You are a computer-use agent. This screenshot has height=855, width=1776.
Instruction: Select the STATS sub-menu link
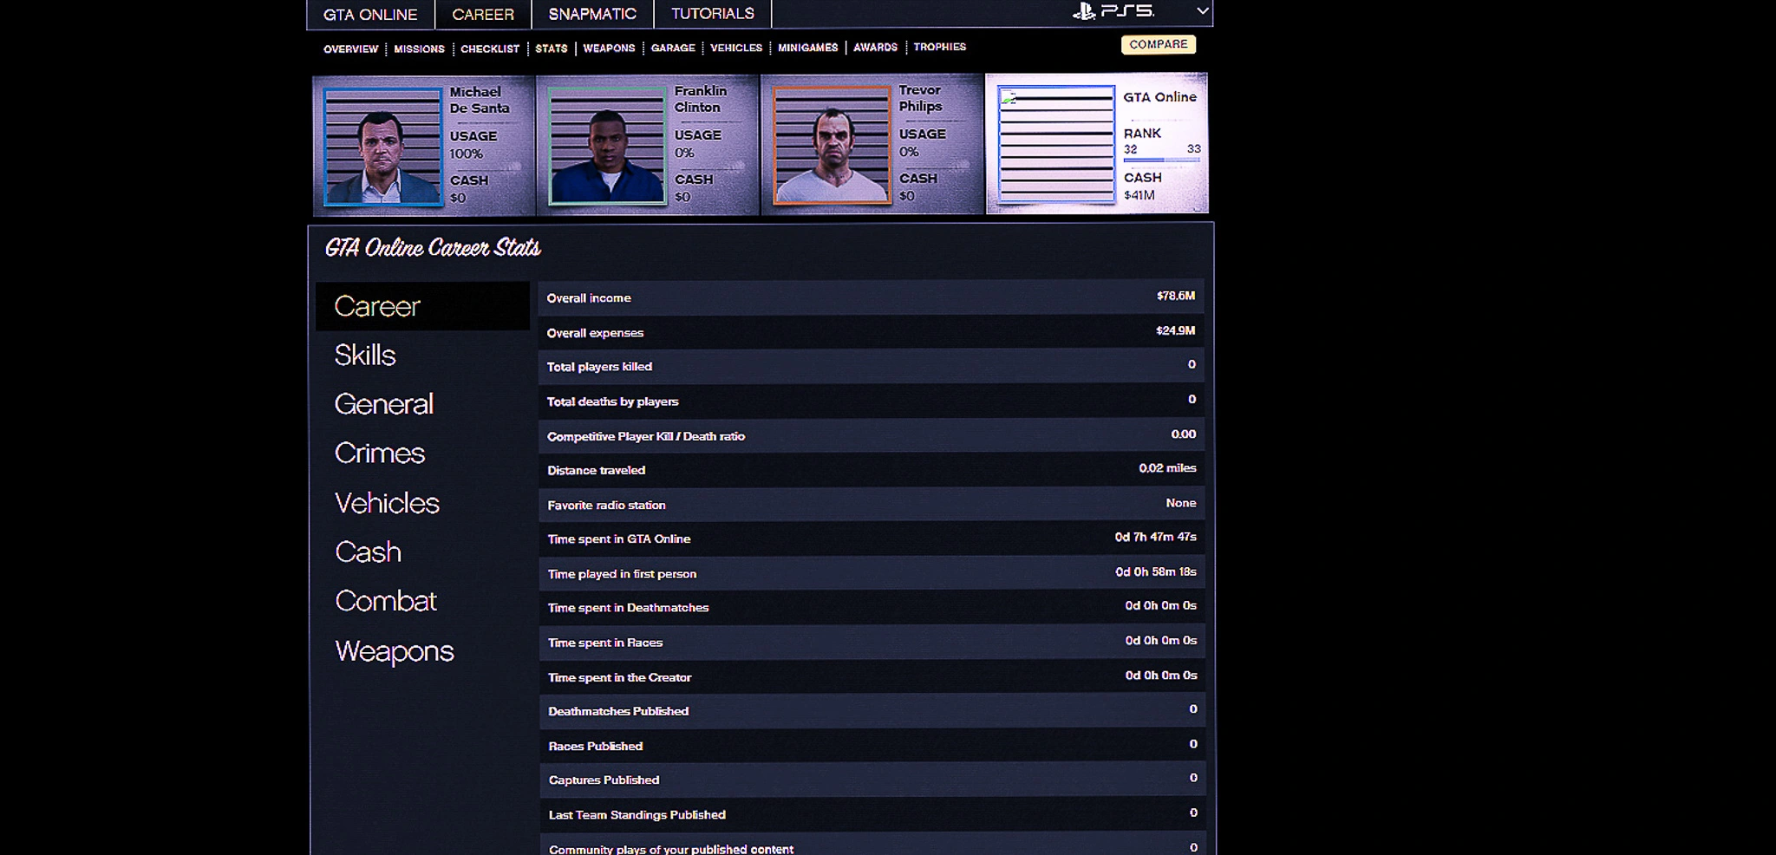click(x=552, y=49)
